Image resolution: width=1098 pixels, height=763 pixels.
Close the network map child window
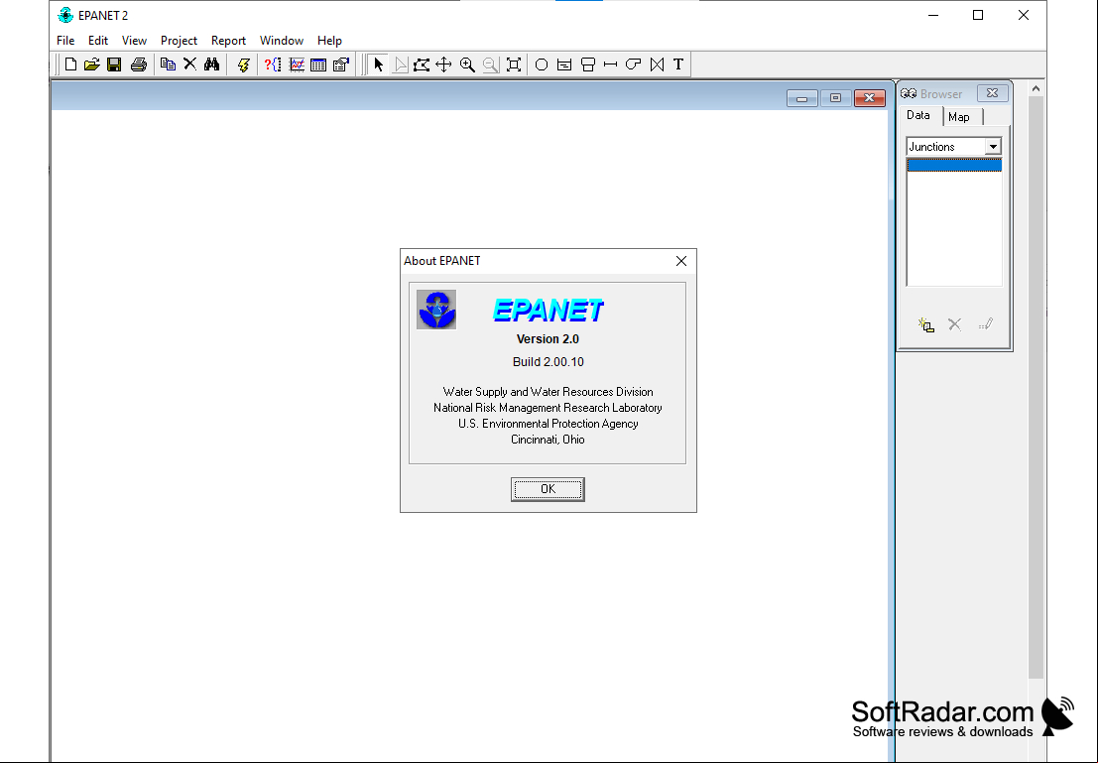coord(870,98)
